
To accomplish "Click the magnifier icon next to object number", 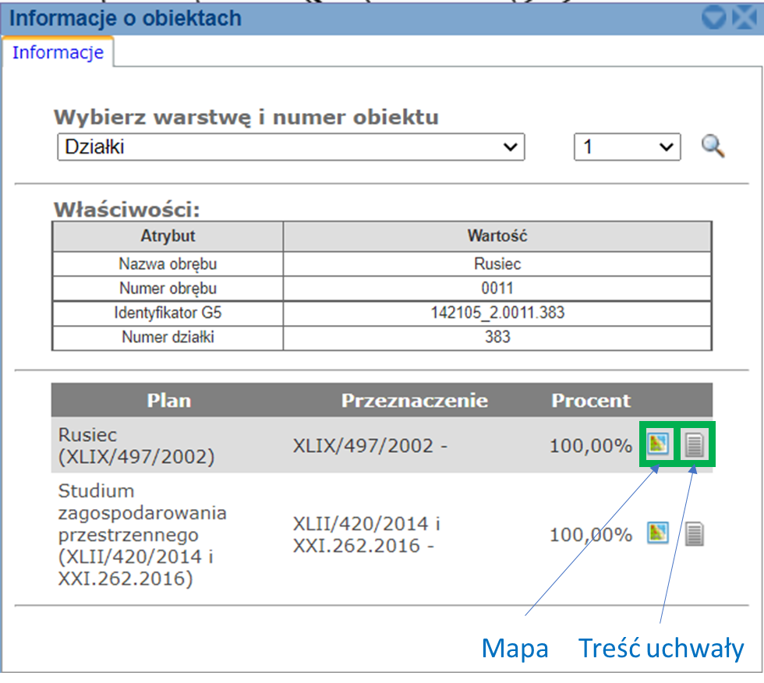I will (713, 146).
